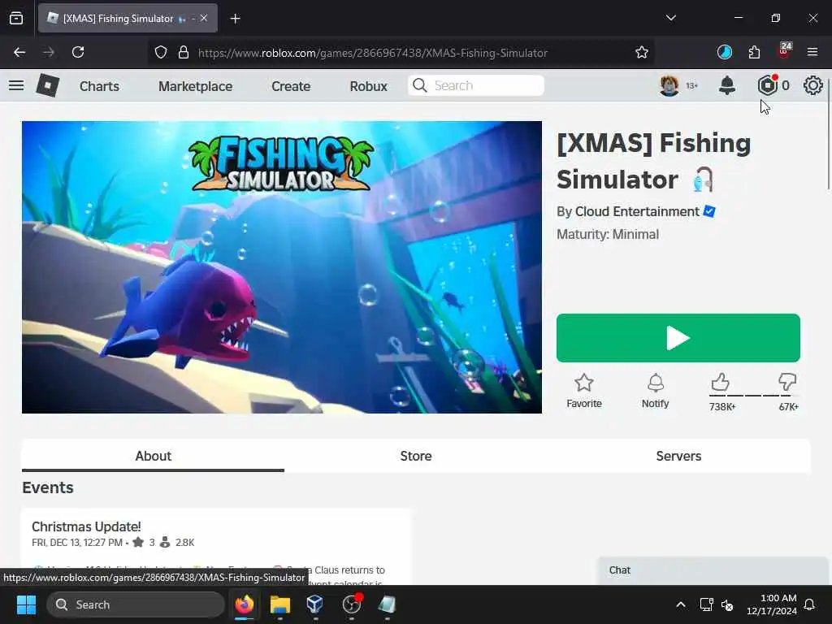Click the verified badge next to Cloud Entertainment
This screenshot has width=832, height=624.
click(x=709, y=211)
